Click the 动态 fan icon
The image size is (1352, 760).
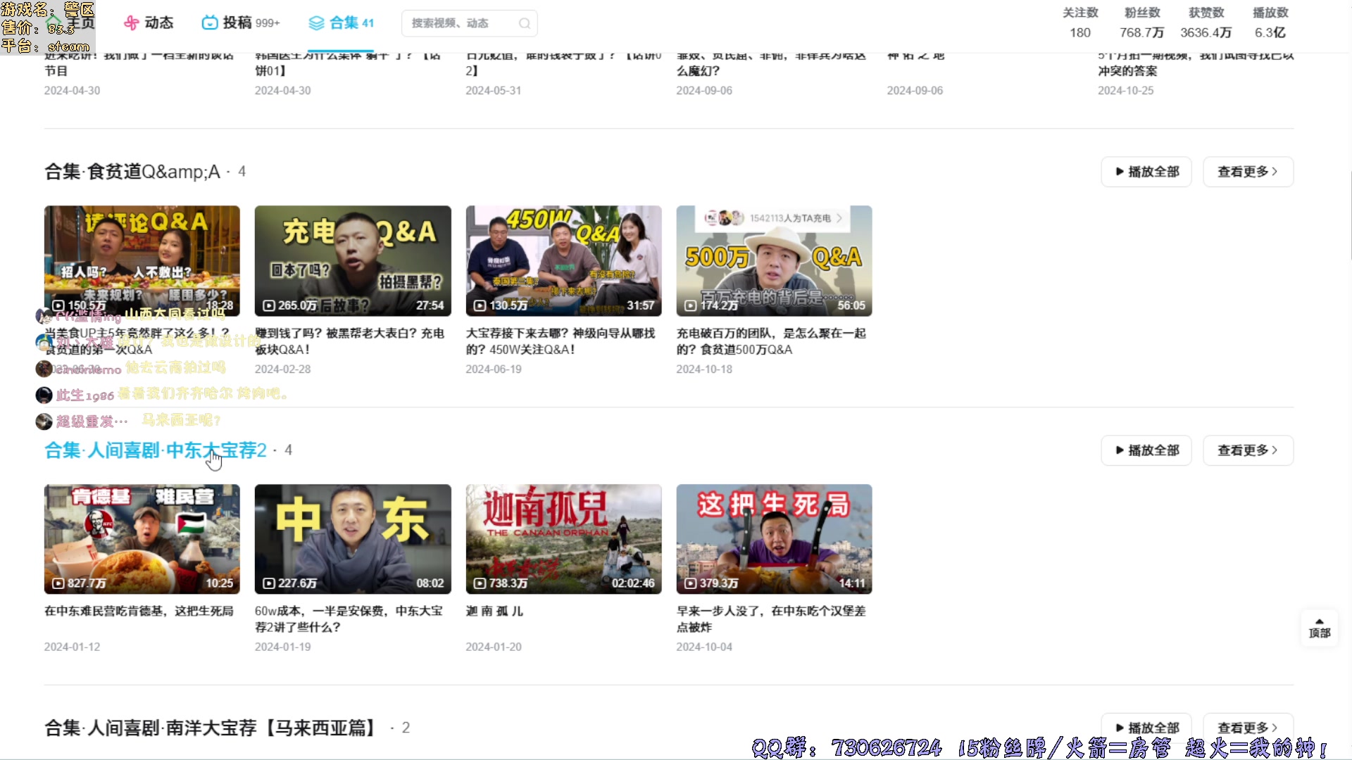pos(131,23)
